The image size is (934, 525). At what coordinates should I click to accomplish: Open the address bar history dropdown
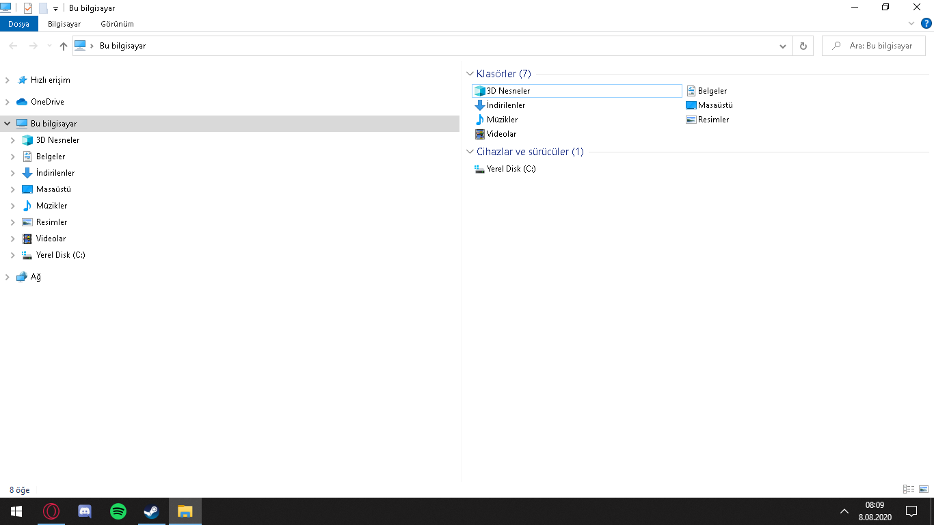(x=783, y=46)
